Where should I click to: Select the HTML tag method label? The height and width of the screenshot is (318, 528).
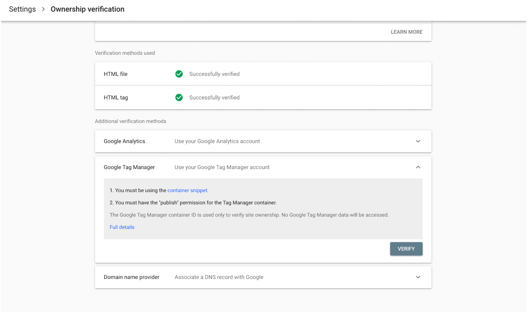pyautogui.click(x=116, y=98)
